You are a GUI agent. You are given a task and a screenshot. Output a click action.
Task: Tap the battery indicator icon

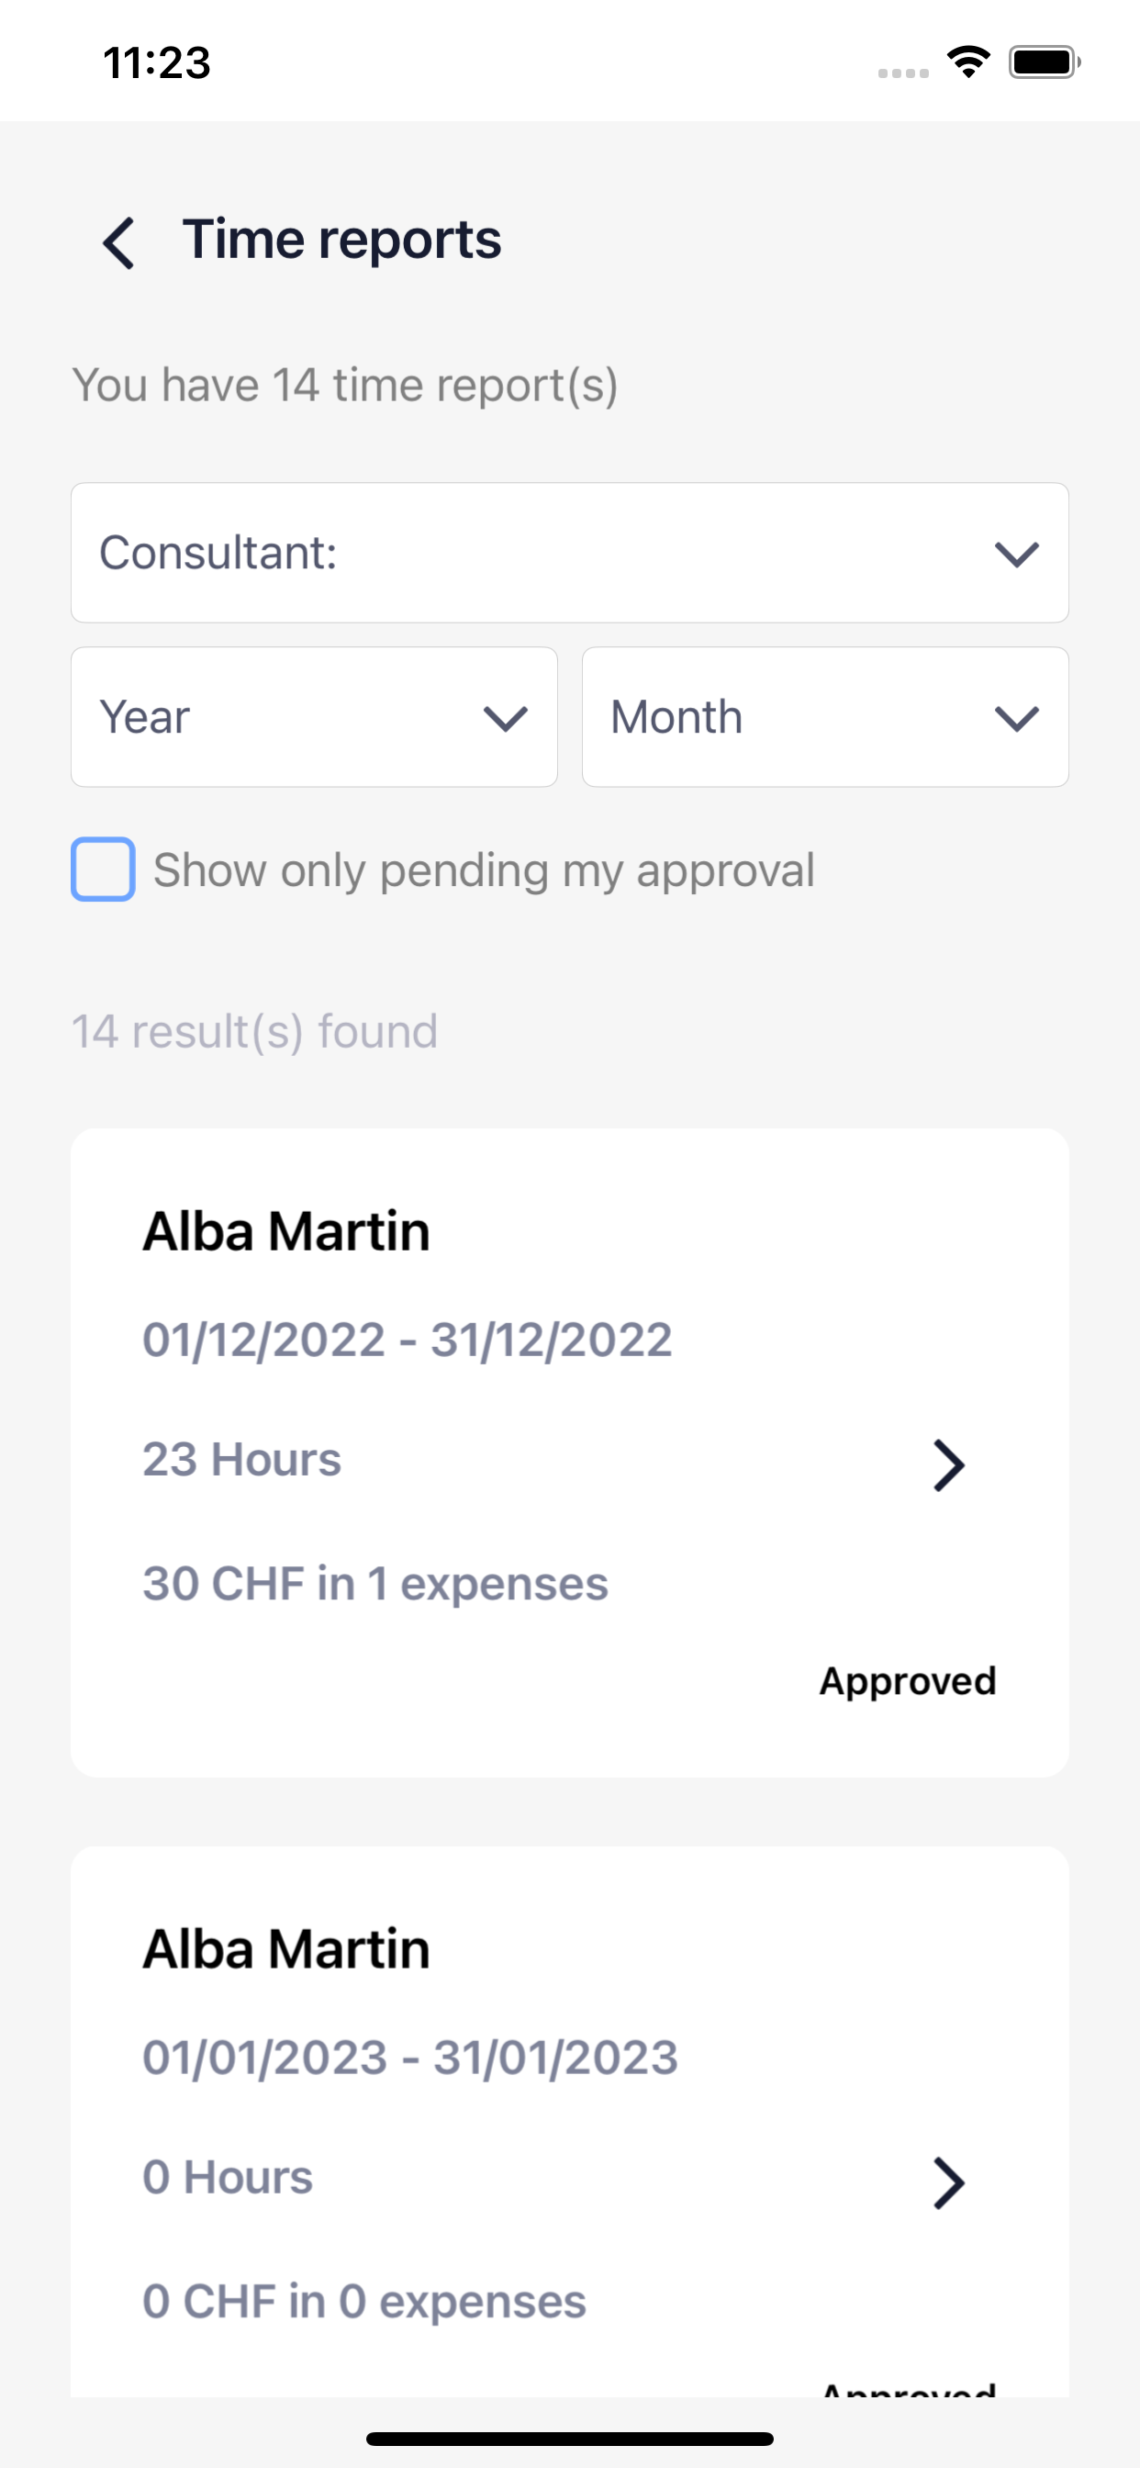[x=1045, y=62]
